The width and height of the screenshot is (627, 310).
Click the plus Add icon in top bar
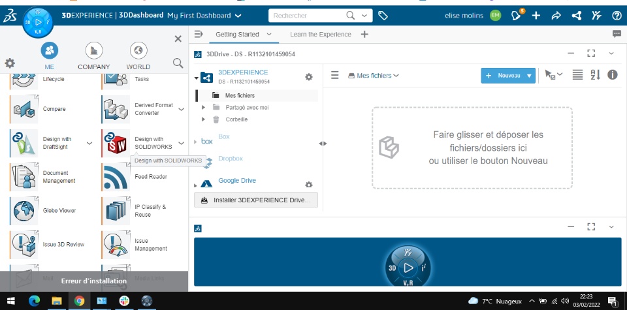[536, 16]
